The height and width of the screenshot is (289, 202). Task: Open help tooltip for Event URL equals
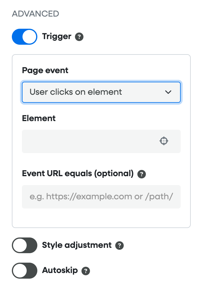(x=142, y=174)
